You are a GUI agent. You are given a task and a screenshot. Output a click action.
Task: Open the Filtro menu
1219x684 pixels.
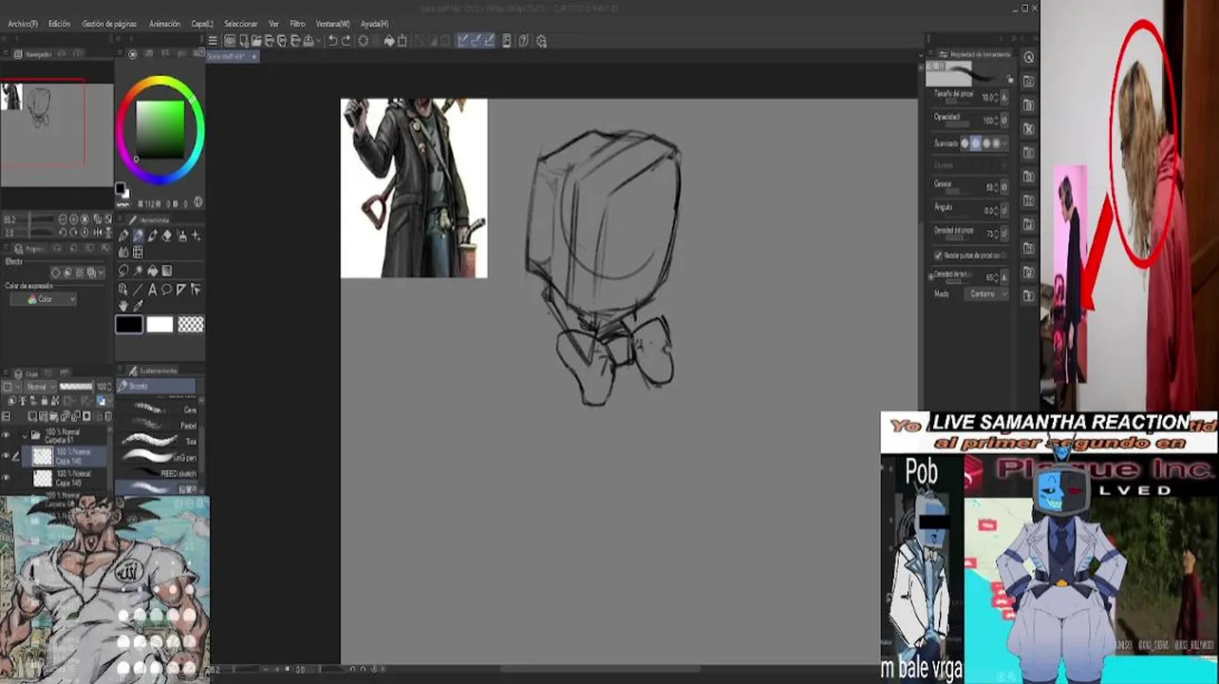pyautogui.click(x=297, y=24)
